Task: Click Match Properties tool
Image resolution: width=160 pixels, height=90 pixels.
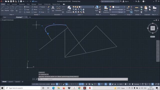Action: pos(106,9)
